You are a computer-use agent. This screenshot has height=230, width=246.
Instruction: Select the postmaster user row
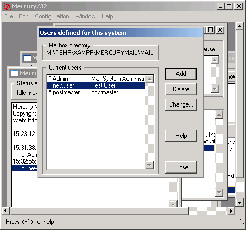(96, 92)
